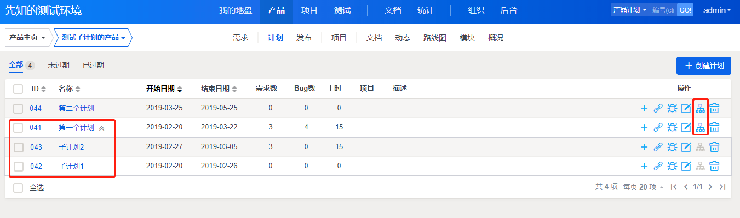Screen dimensions: 740x218
Task: Open the 产品主页 dropdown
Action: click(x=27, y=38)
